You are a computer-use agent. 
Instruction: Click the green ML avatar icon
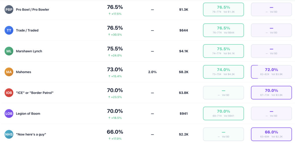coord(9,51)
